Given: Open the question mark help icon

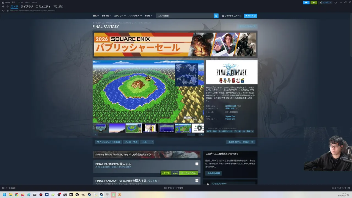Looking at the screenshot, I should 320,2.
